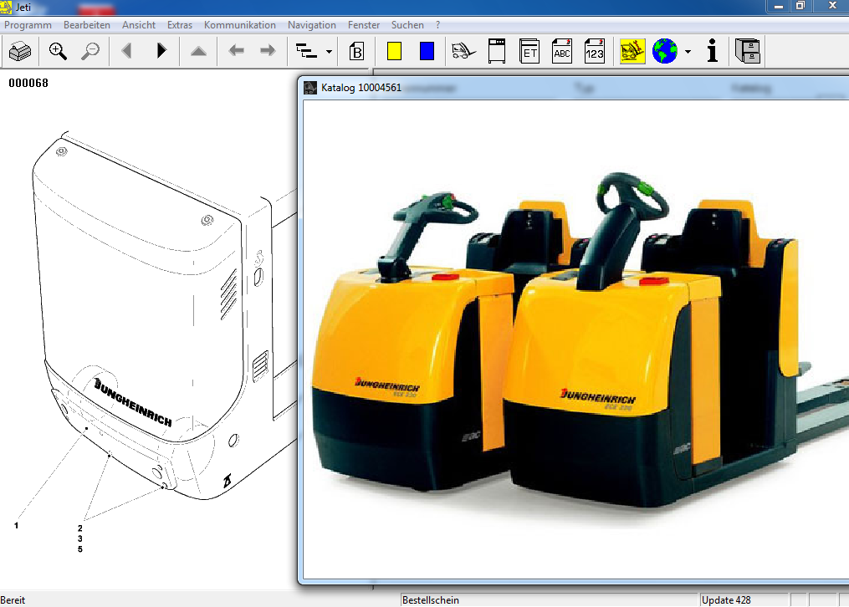Expand the tree structure dropdown arrow
Screen dimensions: 849x607
pyautogui.click(x=329, y=52)
